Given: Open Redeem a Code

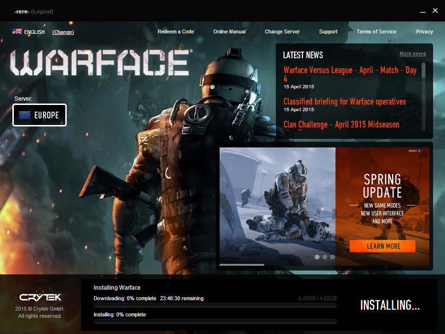Looking at the screenshot, I should click(176, 31).
